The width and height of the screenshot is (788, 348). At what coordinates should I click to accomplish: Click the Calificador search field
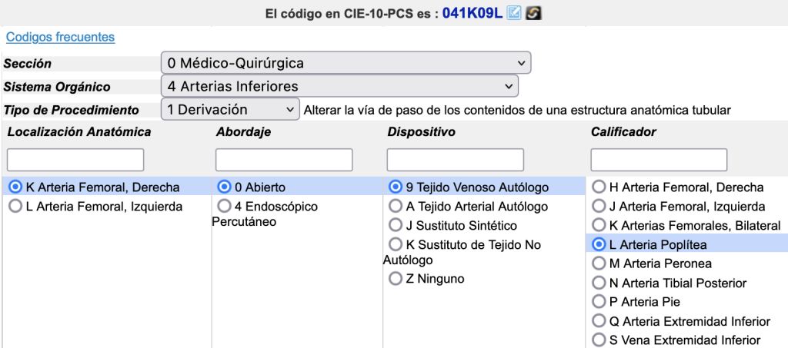[659, 160]
